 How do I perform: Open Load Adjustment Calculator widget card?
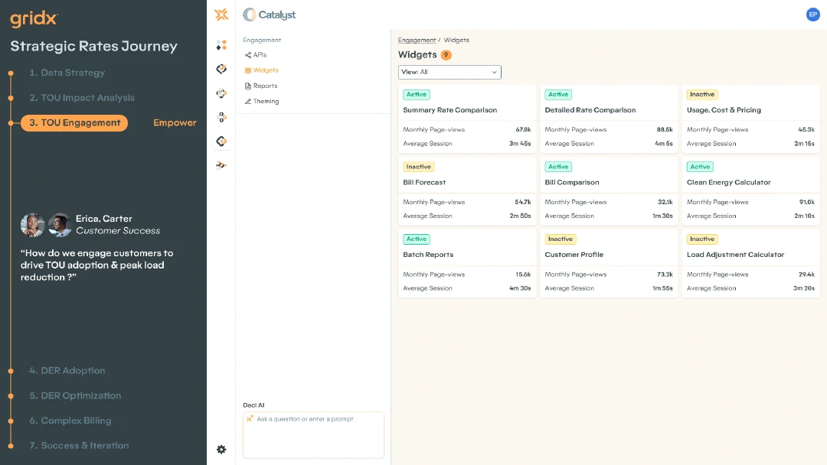(750, 263)
